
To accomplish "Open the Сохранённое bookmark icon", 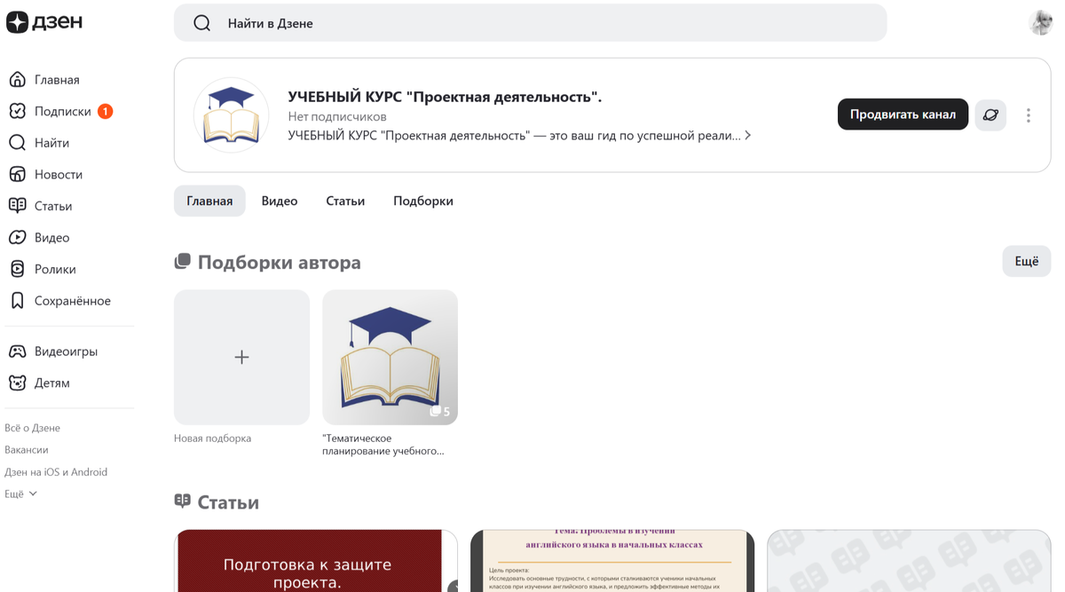I will pyautogui.click(x=18, y=301).
